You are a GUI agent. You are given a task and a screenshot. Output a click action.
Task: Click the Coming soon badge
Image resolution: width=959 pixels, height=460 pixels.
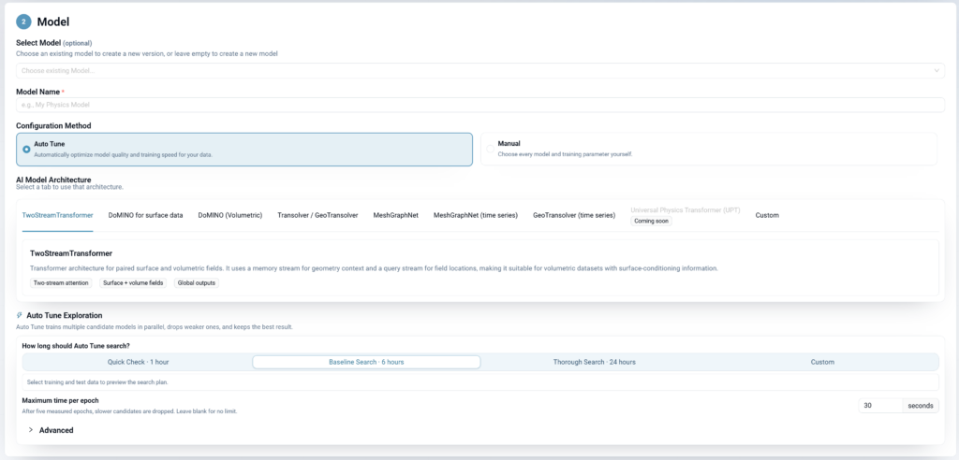point(652,222)
